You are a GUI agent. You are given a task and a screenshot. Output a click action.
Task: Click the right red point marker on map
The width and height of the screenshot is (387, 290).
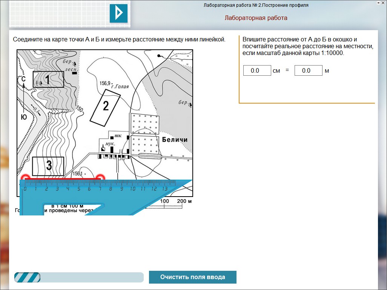tap(100, 177)
